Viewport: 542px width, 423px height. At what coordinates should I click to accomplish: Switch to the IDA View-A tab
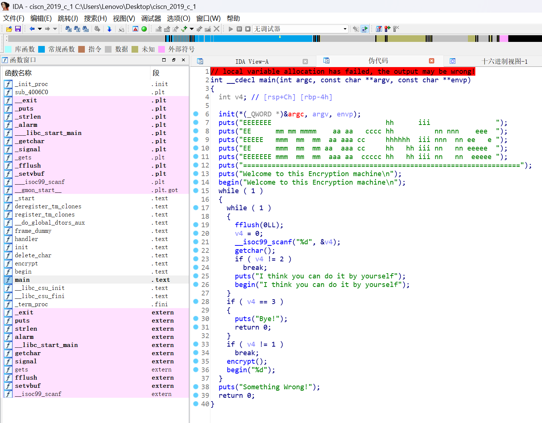(252, 62)
